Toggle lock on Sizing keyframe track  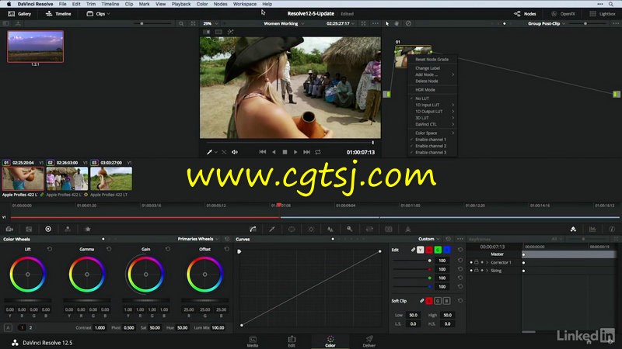[x=477, y=271]
